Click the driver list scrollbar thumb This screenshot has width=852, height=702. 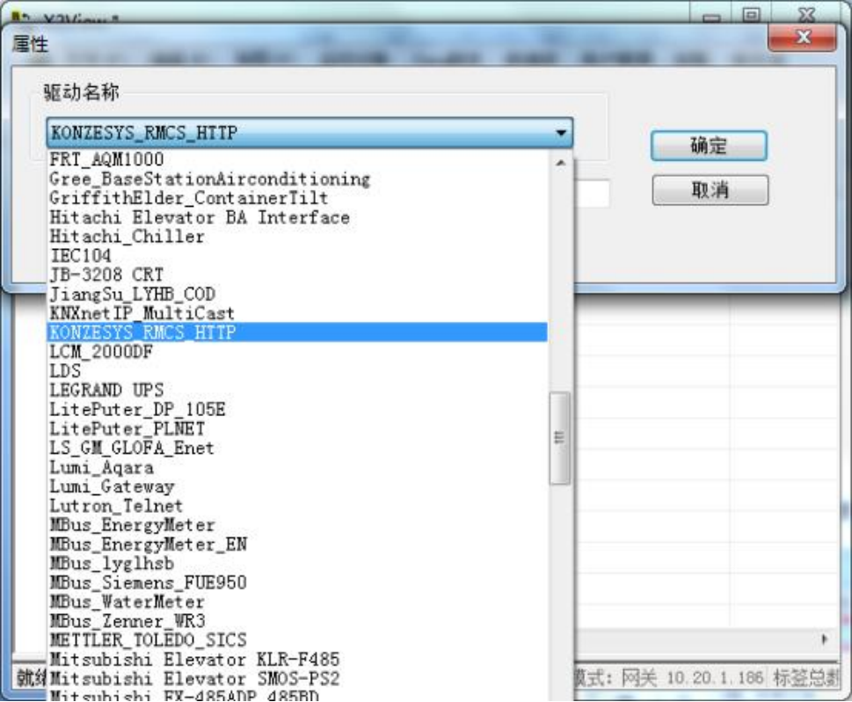coord(560,438)
